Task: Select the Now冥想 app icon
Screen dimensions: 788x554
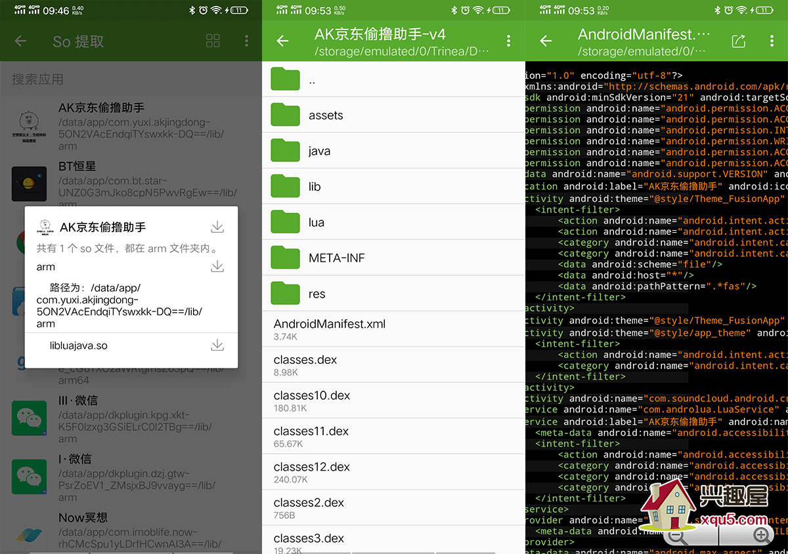Action: 30,534
